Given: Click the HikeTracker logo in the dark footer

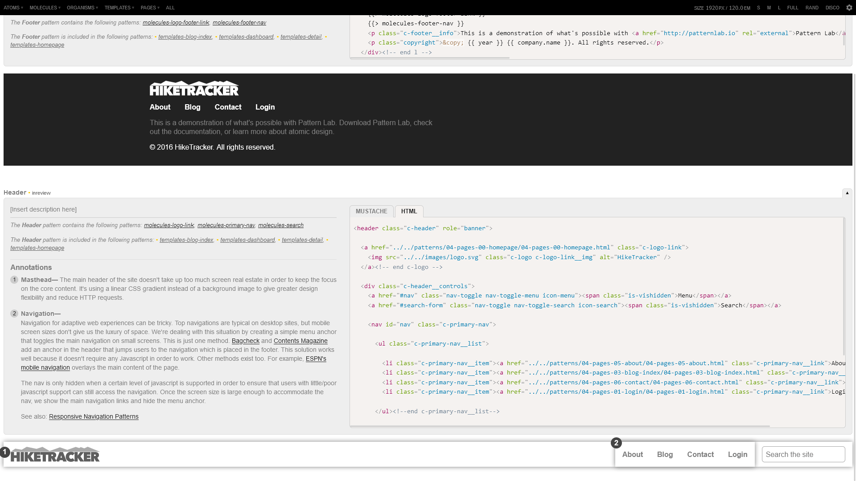Looking at the screenshot, I should 194,89.
